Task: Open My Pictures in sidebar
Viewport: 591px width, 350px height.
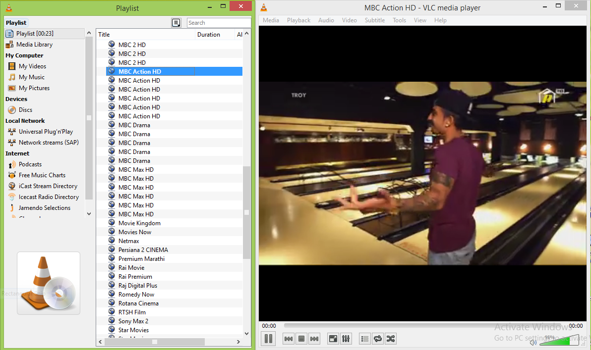Action: pos(34,88)
